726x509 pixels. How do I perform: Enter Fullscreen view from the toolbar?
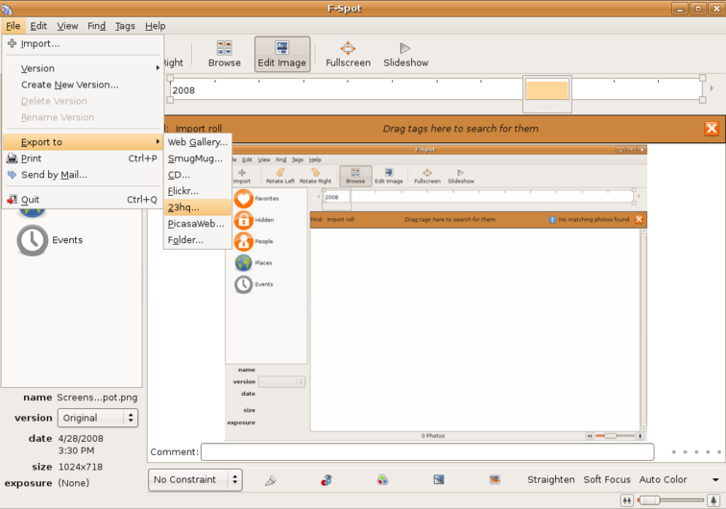coord(348,54)
